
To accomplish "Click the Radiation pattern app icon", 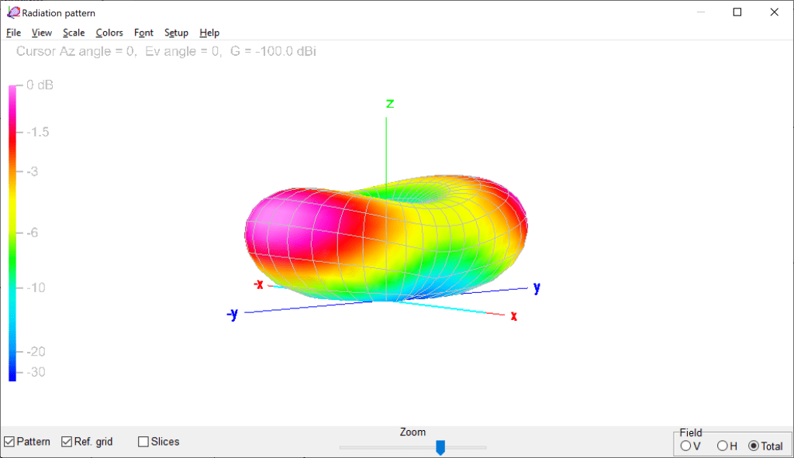I will pos(13,12).
